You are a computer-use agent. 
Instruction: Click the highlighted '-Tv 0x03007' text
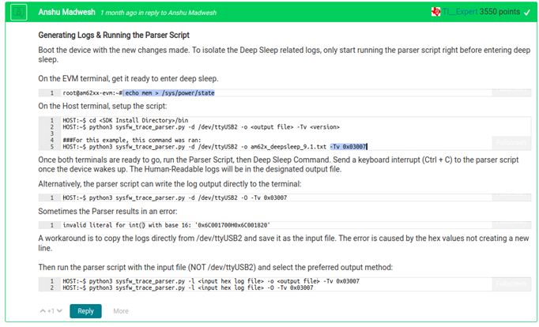[x=349, y=147]
